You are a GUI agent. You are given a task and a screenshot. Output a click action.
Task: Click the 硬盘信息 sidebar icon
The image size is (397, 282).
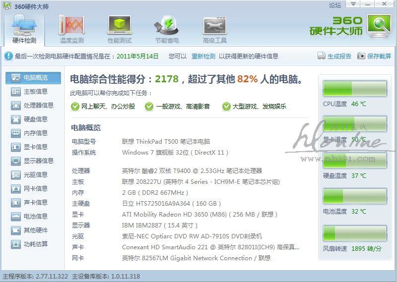pos(16,119)
